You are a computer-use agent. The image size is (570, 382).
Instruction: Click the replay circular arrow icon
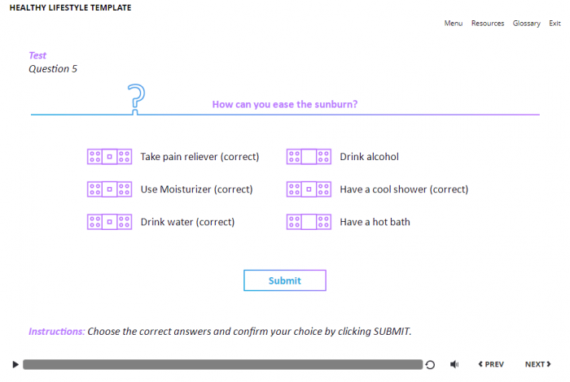[x=430, y=365]
